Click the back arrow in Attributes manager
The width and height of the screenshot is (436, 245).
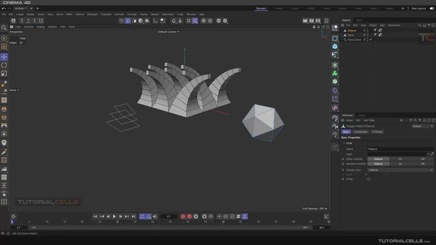tap(401, 120)
